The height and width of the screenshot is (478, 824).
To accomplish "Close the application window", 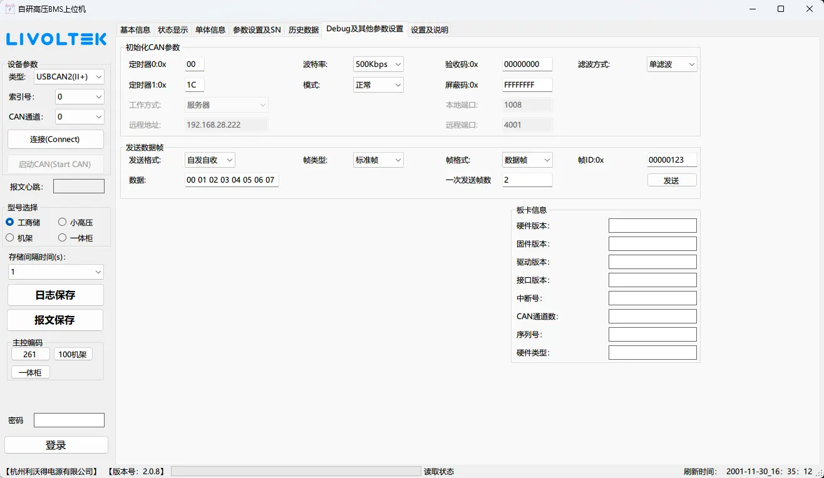I will coord(810,9).
